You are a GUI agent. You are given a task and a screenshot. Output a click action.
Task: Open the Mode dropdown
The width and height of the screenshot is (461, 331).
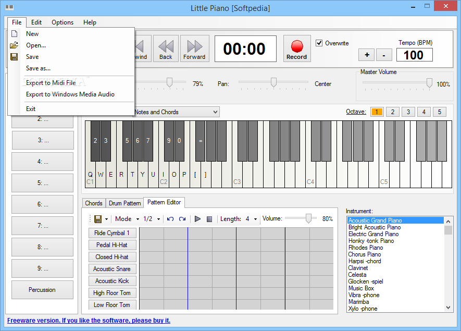pyautogui.click(x=127, y=219)
